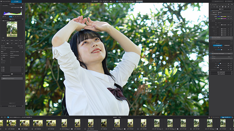This screenshot has height=131, width=234.
Task: Select the L histogram channel
Action: point(20,17)
